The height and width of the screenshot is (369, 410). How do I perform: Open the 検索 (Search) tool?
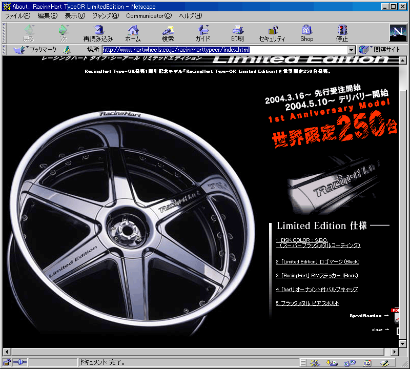[168, 33]
